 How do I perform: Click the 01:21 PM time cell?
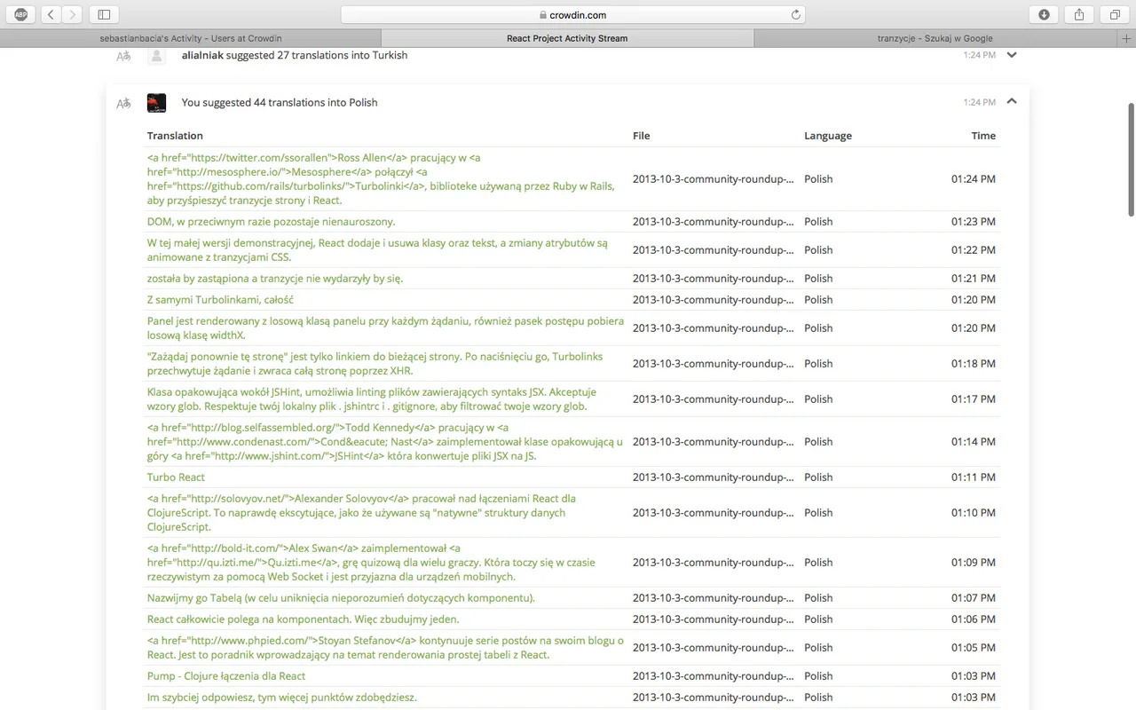pos(974,279)
